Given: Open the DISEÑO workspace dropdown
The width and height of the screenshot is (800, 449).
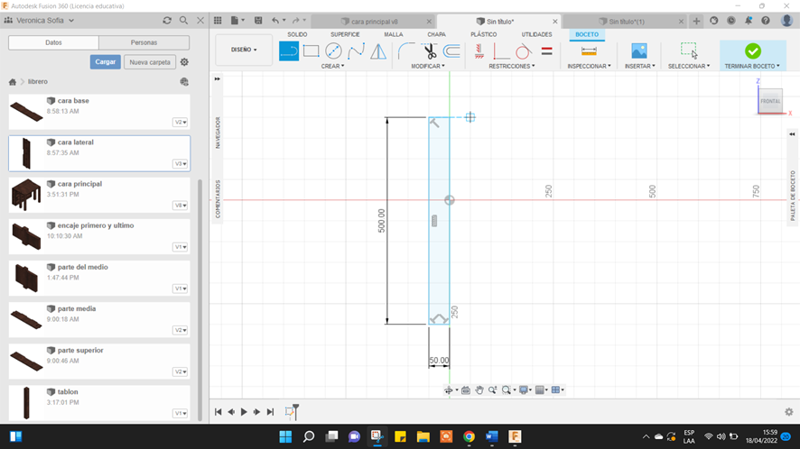Looking at the screenshot, I should point(244,50).
